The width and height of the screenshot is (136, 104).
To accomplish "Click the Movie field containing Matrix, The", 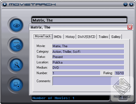I will (x=88, y=46).
